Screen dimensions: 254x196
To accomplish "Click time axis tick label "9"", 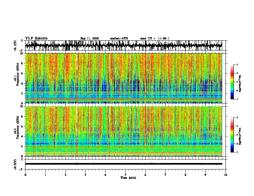I will pyautogui.click(x=205, y=175).
